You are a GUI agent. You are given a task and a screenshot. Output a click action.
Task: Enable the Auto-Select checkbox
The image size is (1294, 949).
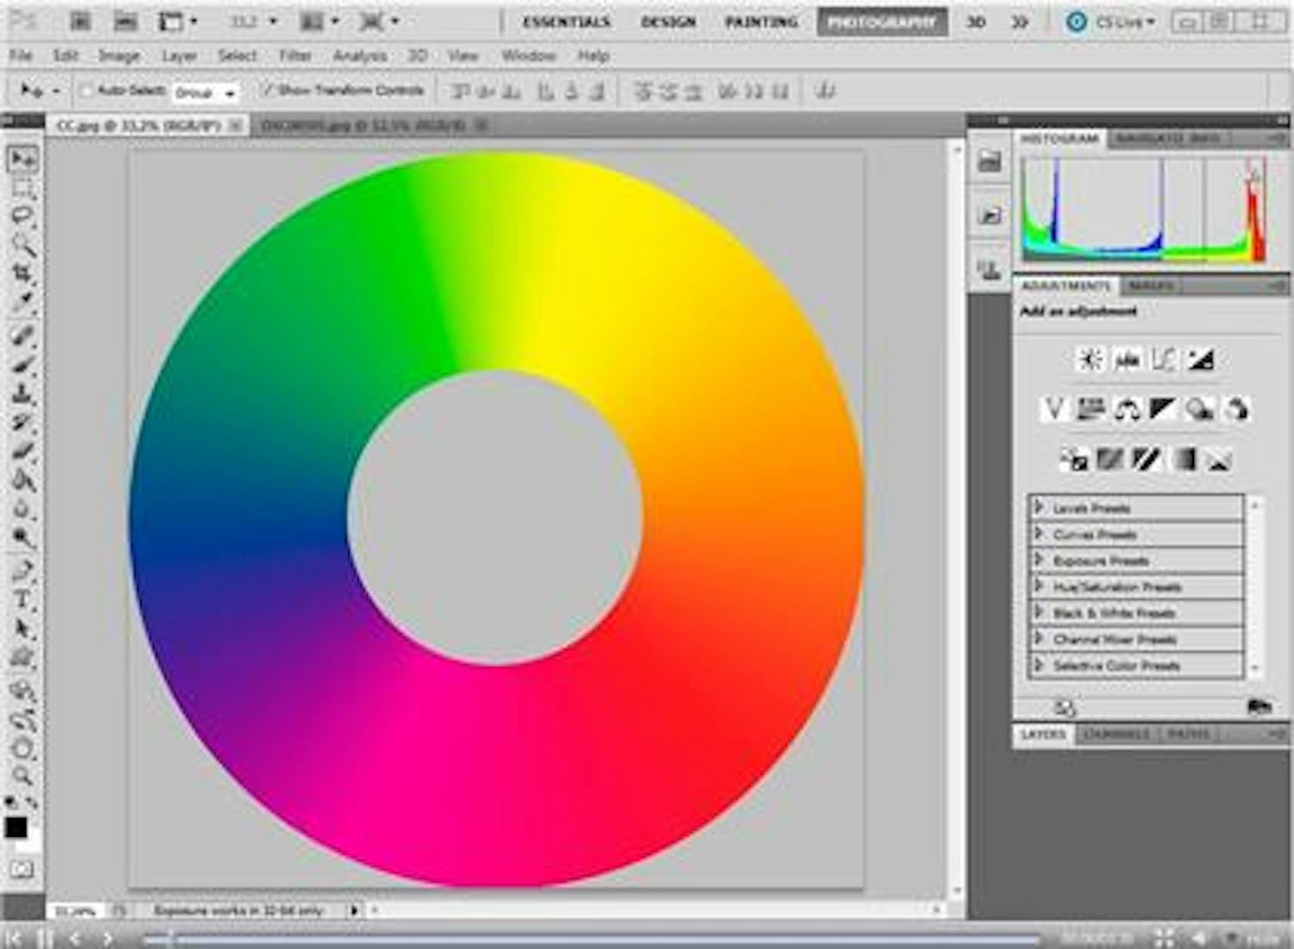pos(86,91)
